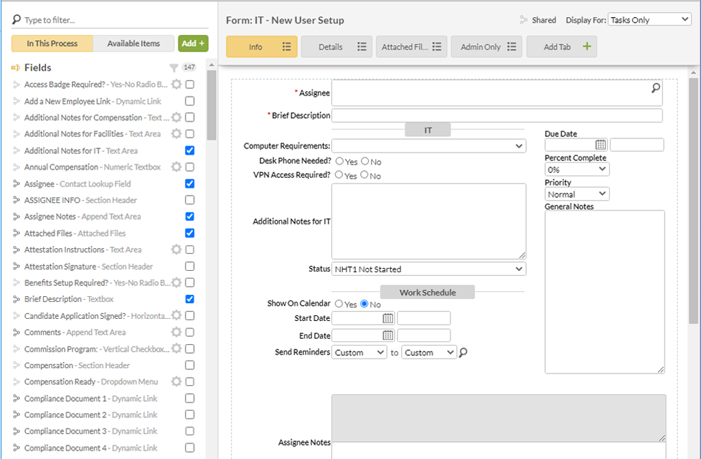This screenshot has height=459, width=701.
Task: Open the Display For dropdown
Action: pyautogui.click(x=650, y=19)
